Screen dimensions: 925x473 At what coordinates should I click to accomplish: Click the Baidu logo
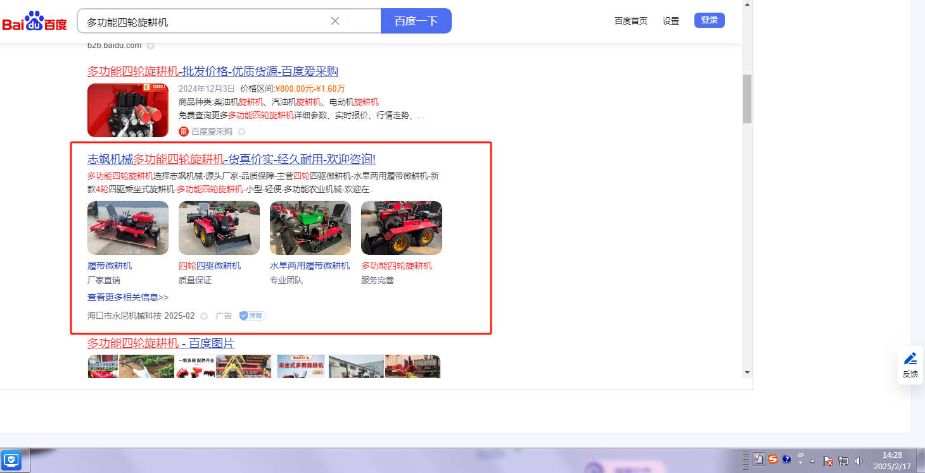click(x=34, y=21)
